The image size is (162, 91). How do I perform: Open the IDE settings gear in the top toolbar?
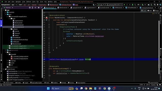click(157, 5)
